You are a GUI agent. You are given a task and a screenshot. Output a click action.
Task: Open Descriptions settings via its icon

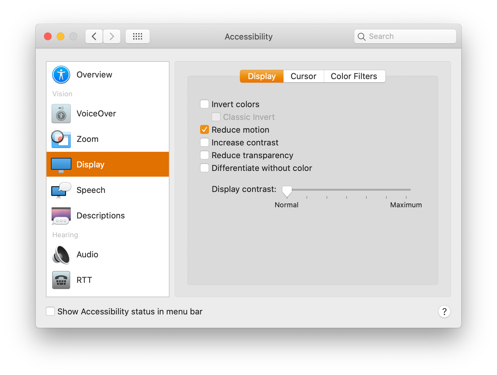click(61, 216)
